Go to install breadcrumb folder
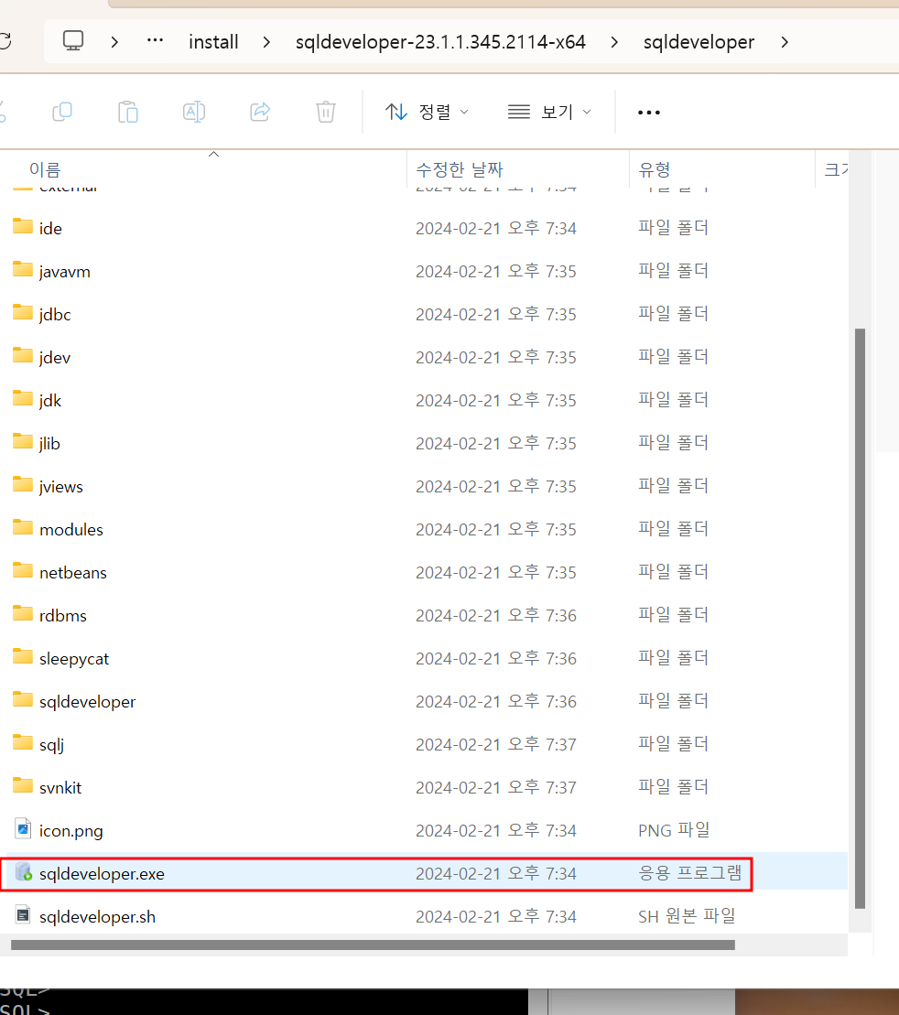 click(213, 42)
